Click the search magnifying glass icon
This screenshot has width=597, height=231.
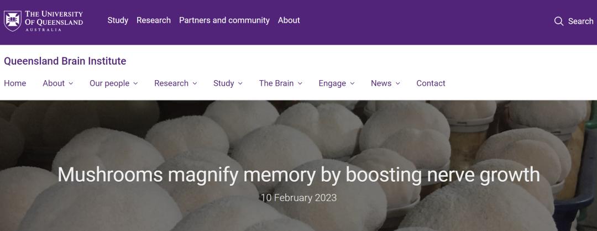coord(558,22)
